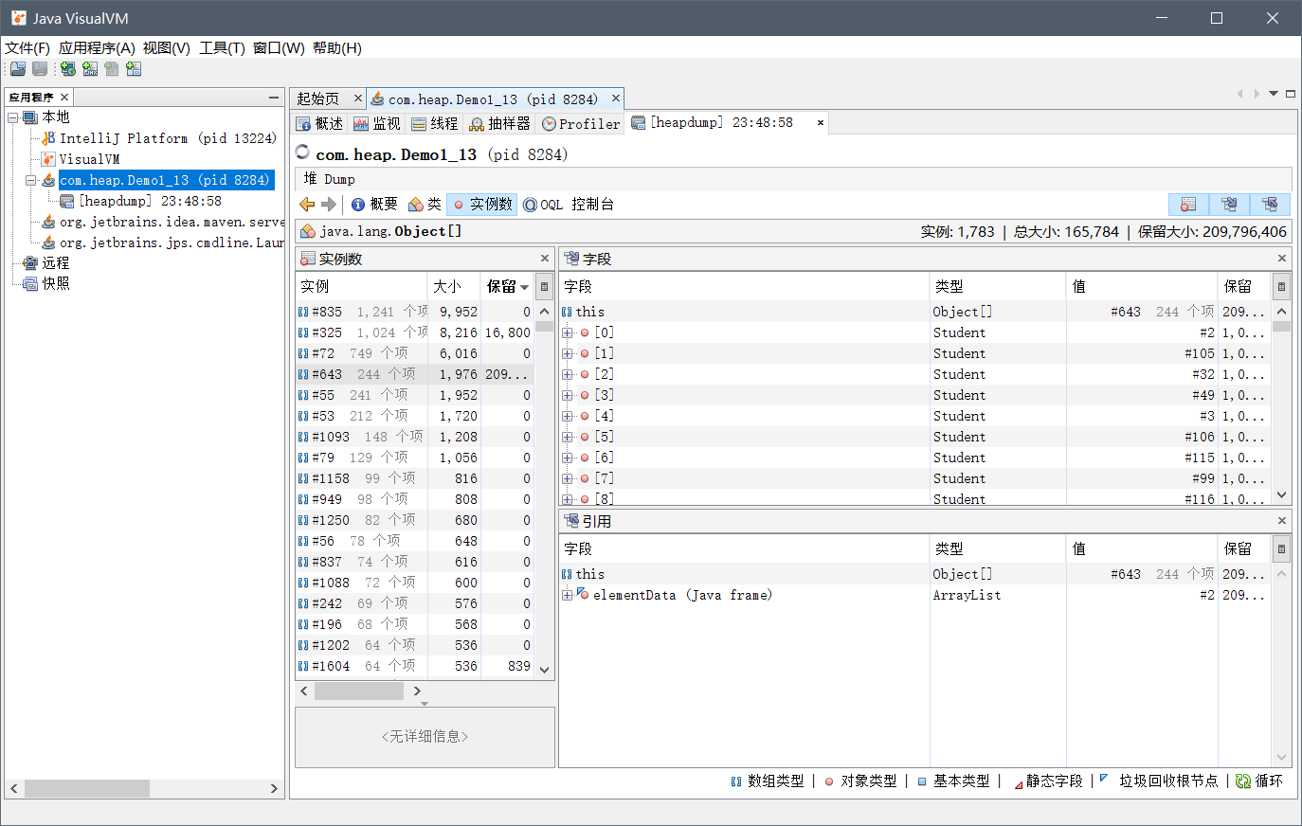Collapse the com.heap.Demo1_13 tree node
Image resolution: width=1302 pixels, height=826 pixels.
(30, 180)
